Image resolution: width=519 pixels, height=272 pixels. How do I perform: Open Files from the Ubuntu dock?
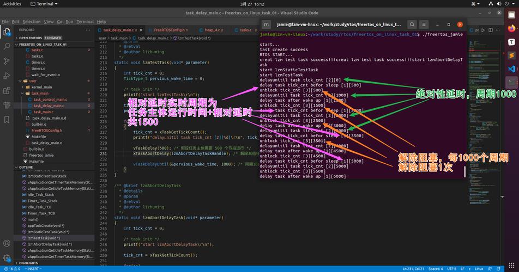click(x=512, y=15)
